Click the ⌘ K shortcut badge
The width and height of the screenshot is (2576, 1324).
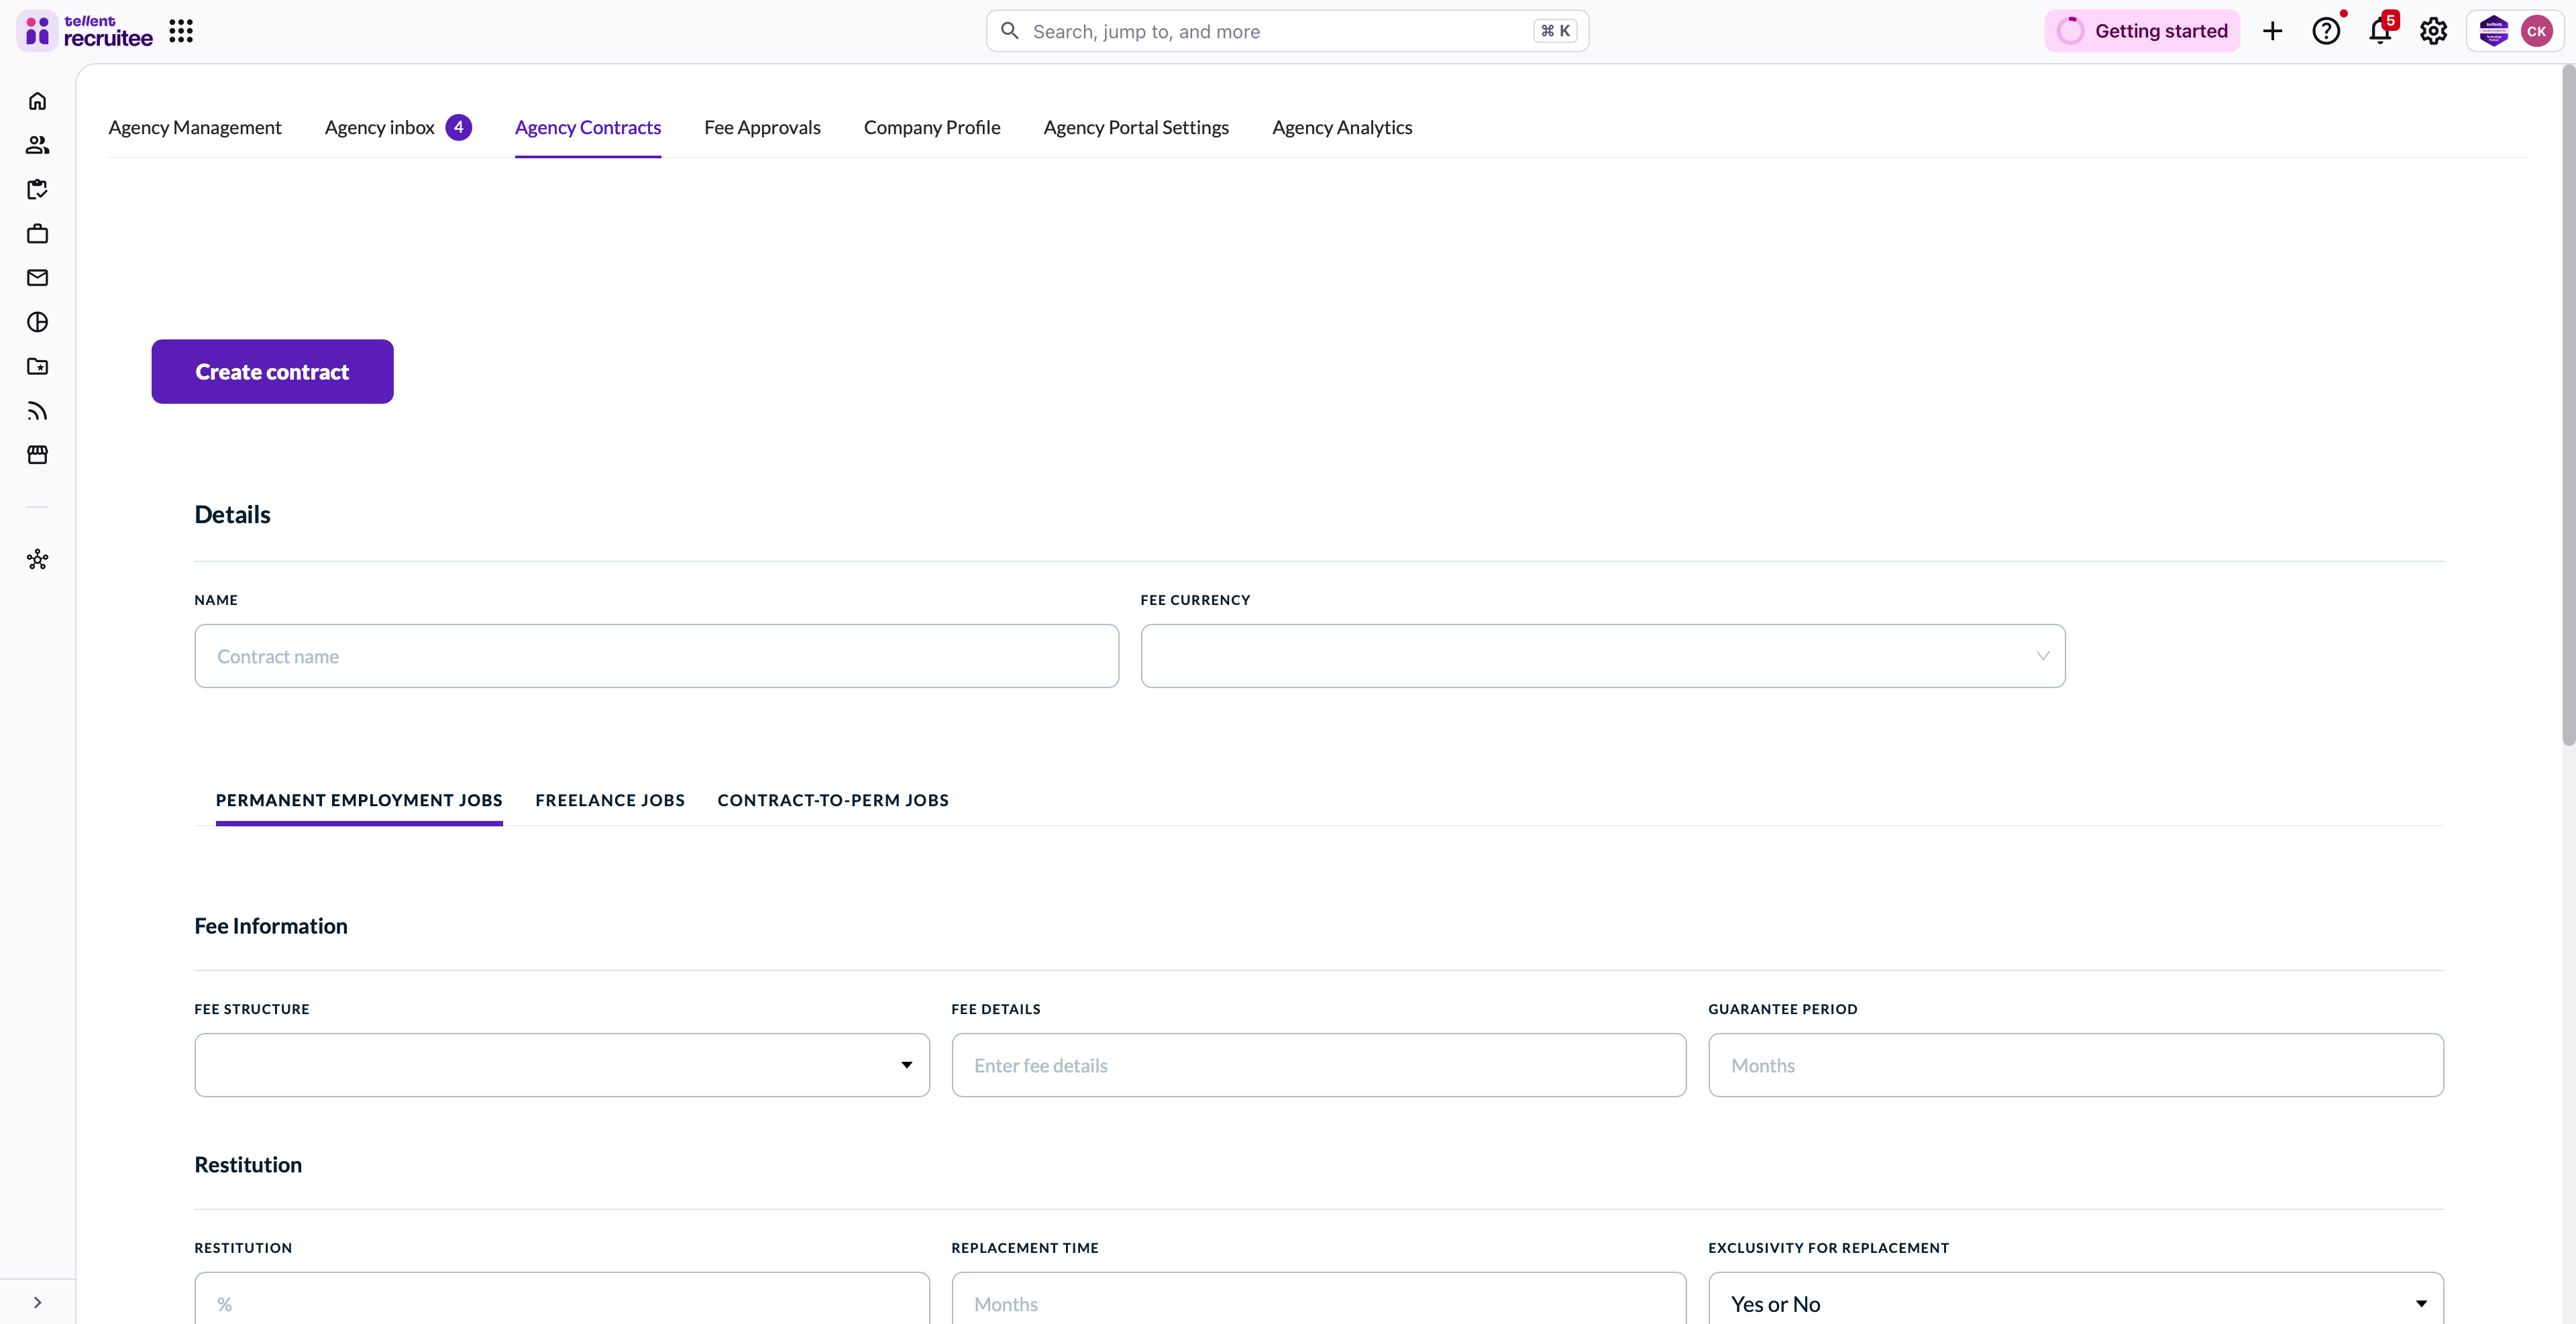click(x=1555, y=31)
